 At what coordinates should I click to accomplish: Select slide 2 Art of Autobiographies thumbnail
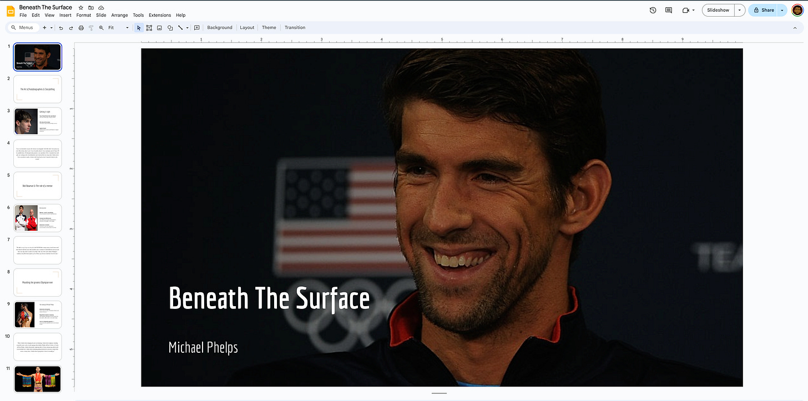[x=38, y=89]
